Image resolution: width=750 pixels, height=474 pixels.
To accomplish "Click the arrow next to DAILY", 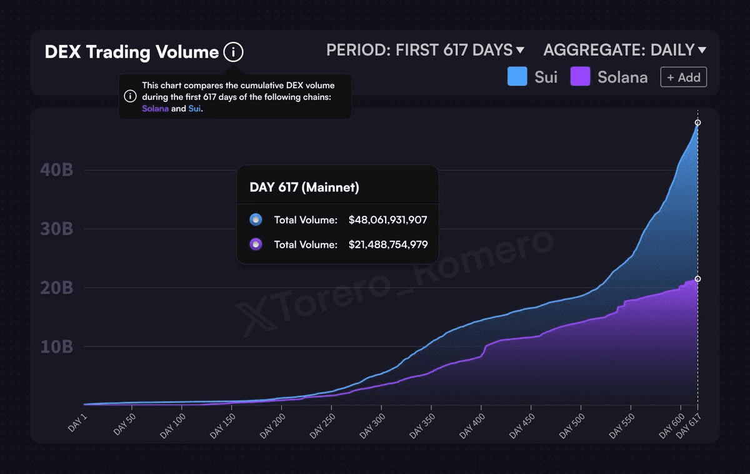I will pos(702,50).
